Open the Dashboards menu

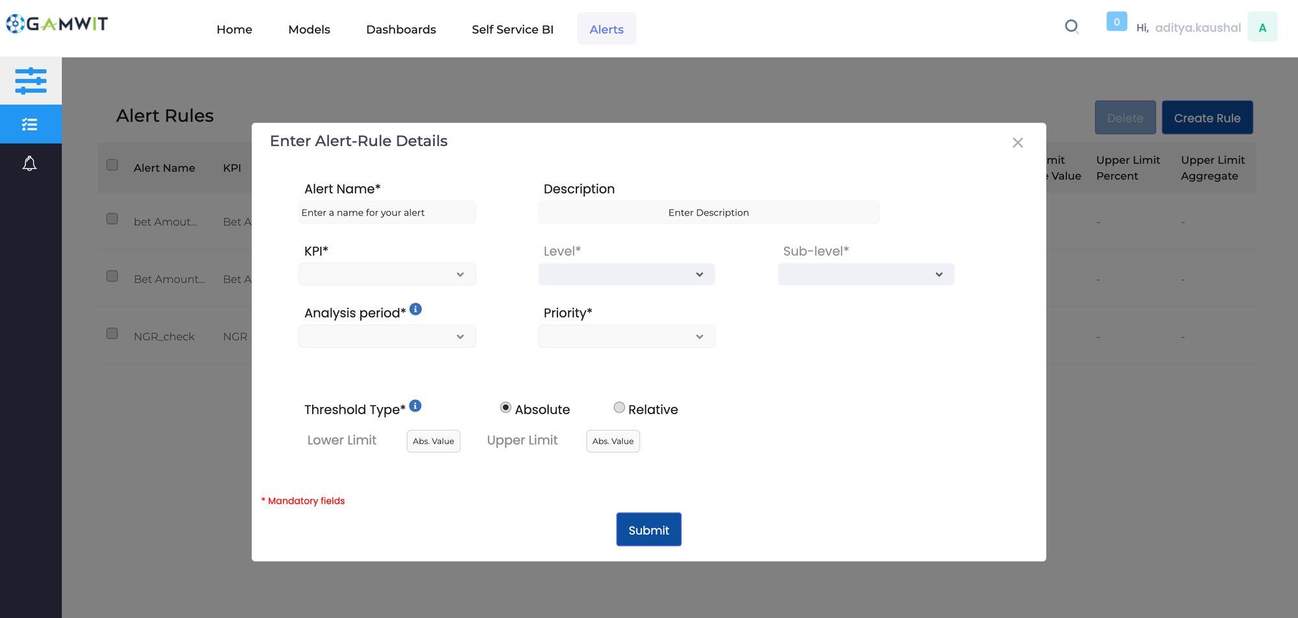pos(401,29)
